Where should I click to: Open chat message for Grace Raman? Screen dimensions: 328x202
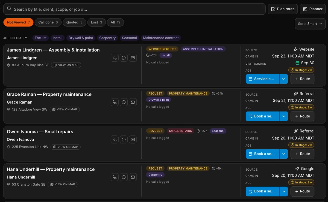click(x=124, y=102)
